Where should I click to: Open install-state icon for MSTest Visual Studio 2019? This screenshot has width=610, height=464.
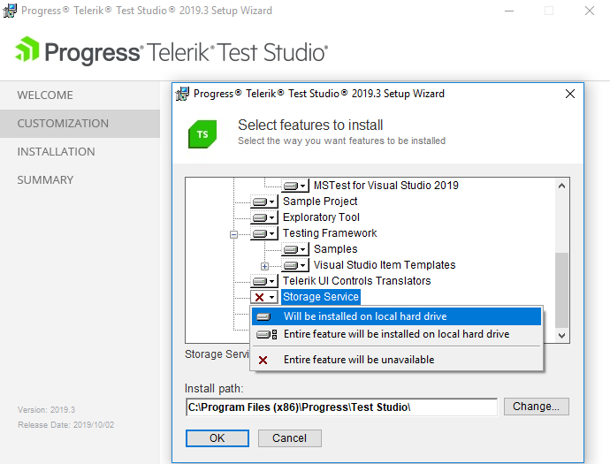(x=295, y=186)
